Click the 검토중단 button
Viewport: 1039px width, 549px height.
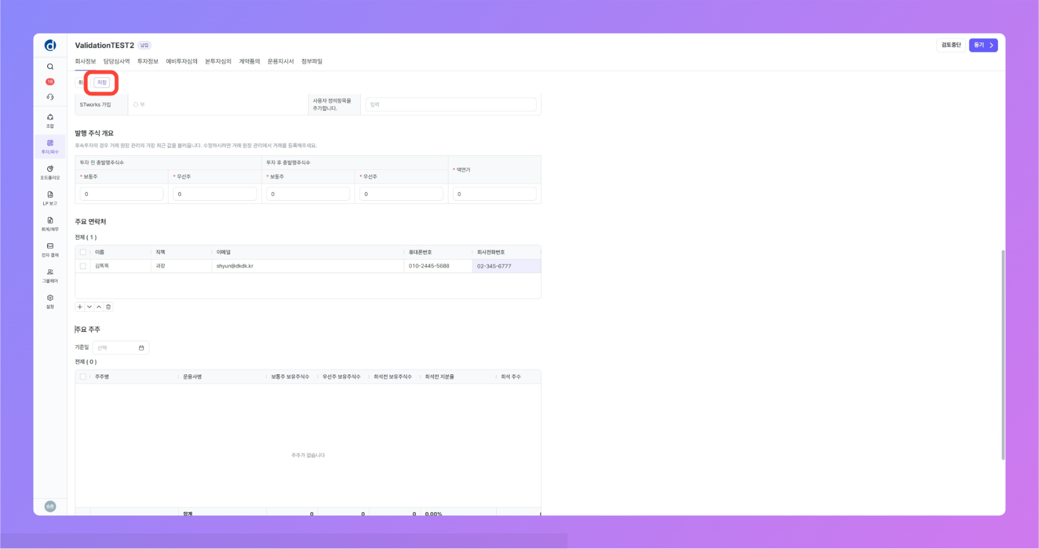951,45
